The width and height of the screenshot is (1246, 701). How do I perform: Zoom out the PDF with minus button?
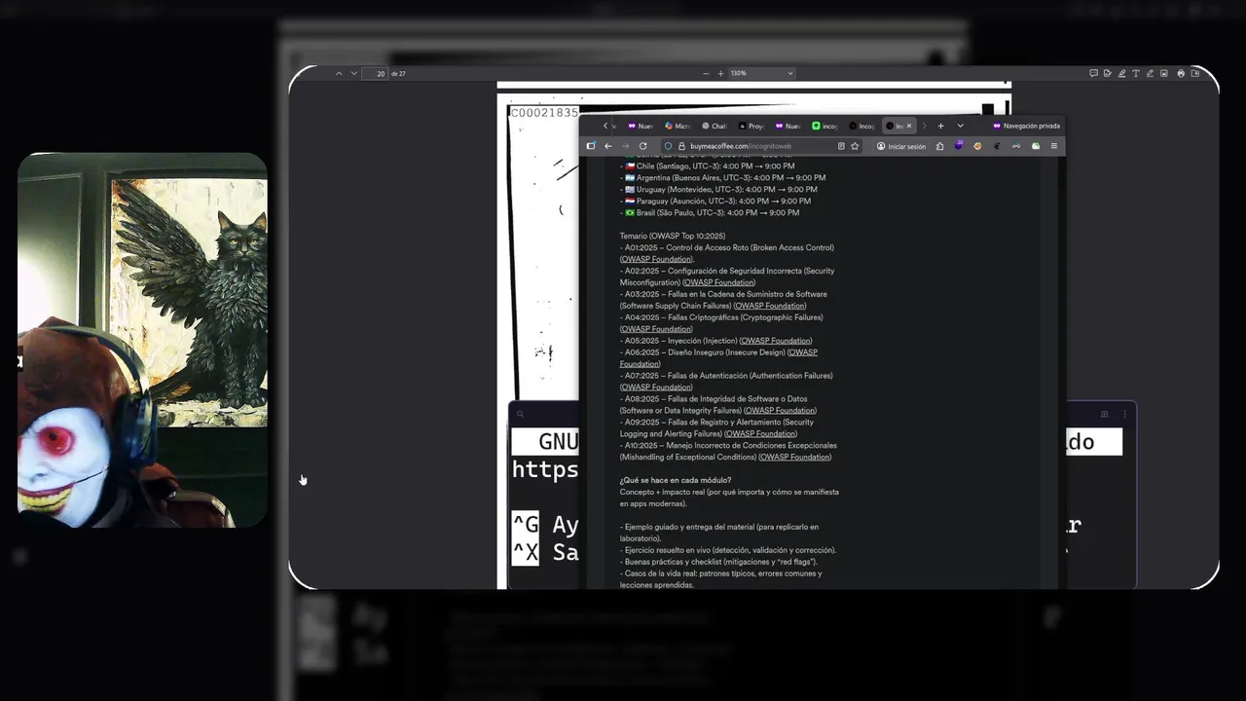[707, 73]
